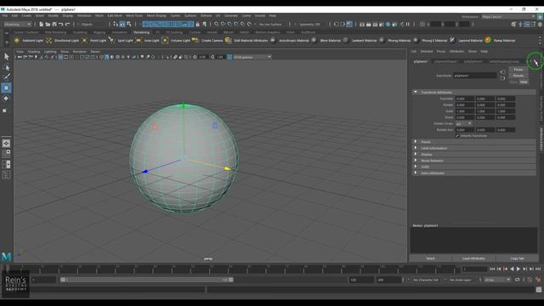Click the range slider end handle
Image resolution: width=544 pixels, height=306 pixels.
tap(231, 280)
